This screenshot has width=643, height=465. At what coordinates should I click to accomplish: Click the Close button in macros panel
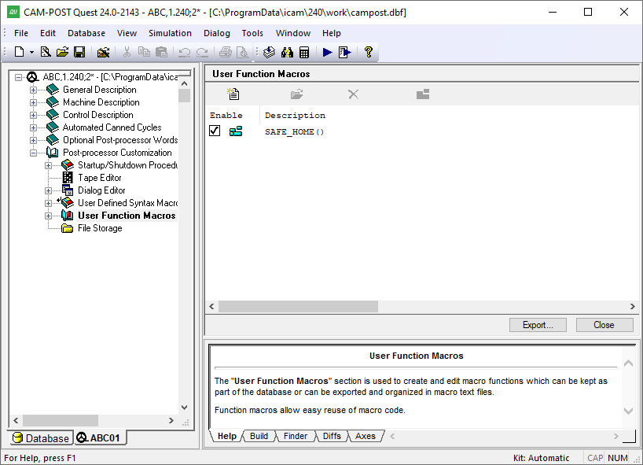click(604, 325)
